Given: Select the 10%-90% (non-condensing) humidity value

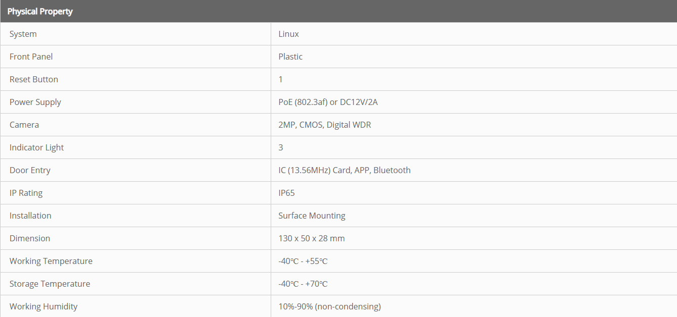Looking at the screenshot, I should pos(329,306).
